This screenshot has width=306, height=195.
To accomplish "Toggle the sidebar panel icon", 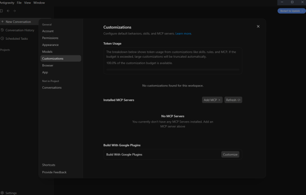I will coord(1,11).
